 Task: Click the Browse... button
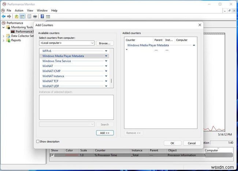(x=105, y=43)
